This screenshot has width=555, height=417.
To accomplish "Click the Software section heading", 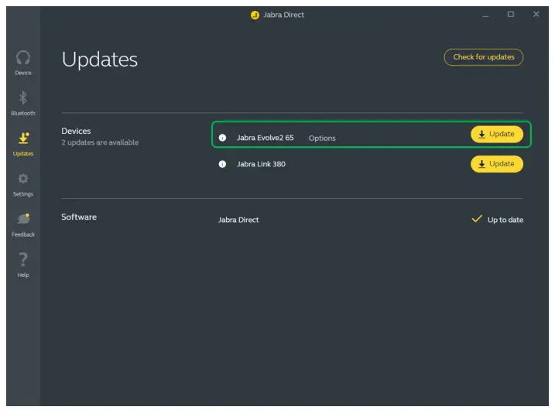I will pos(79,217).
